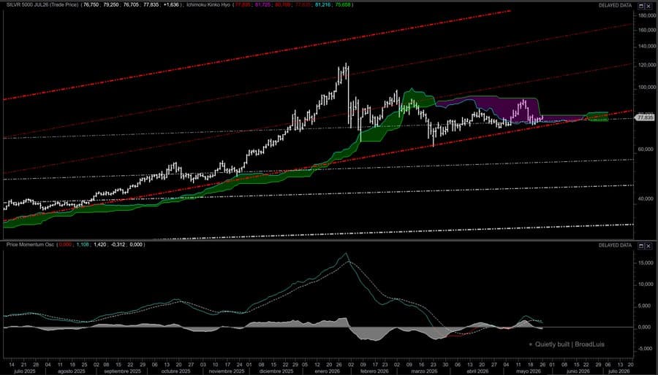Click octubre 2025 on the time axis
658x375 pixels.
(x=175, y=371)
